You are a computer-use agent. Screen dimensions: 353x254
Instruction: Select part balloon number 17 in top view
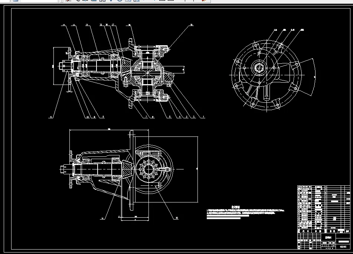[113, 25]
